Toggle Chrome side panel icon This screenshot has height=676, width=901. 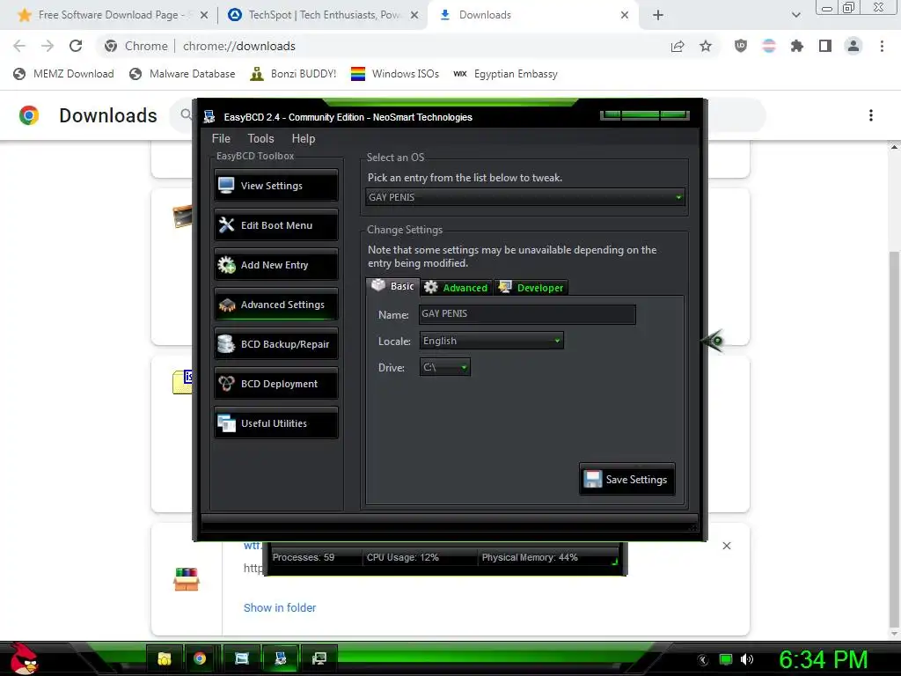[825, 46]
